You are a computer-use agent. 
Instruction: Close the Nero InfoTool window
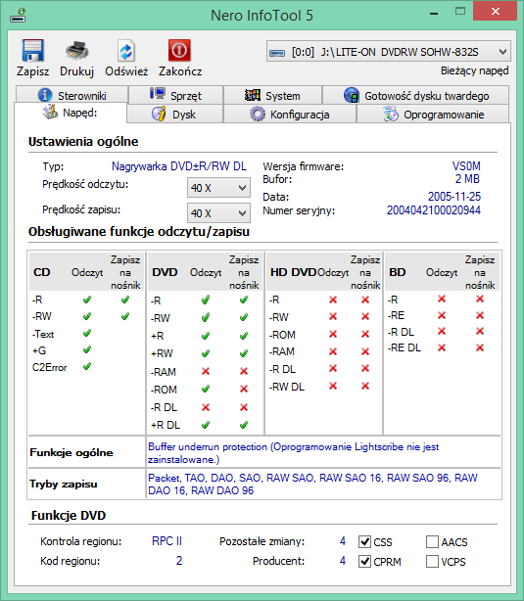coord(496,12)
